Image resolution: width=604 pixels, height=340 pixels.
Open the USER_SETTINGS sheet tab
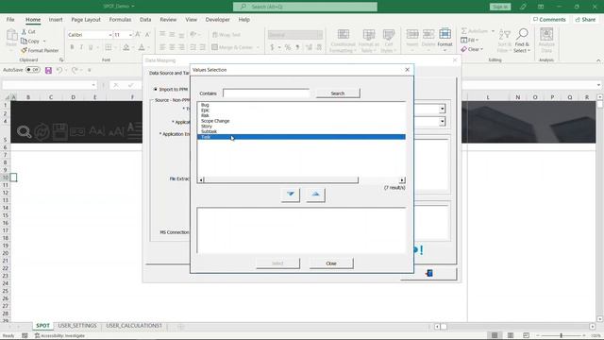(x=77, y=326)
